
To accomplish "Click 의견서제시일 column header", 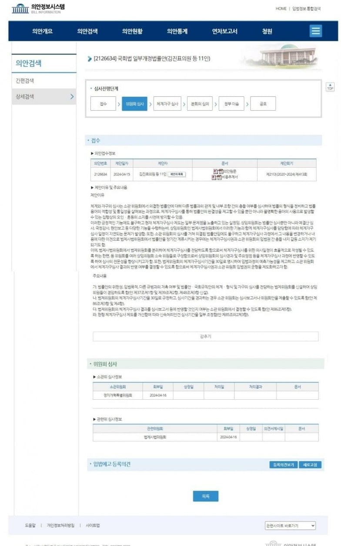I will click(x=274, y=428).
